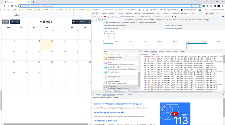The image size is (225, 125).
Task: Collapse the root identity object
Action: click(142, 54)
